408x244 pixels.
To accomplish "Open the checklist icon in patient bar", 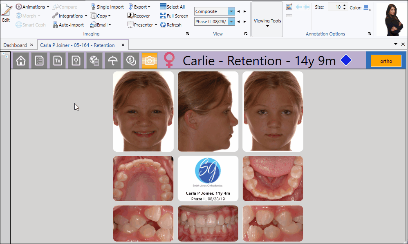I will (39, 61).
